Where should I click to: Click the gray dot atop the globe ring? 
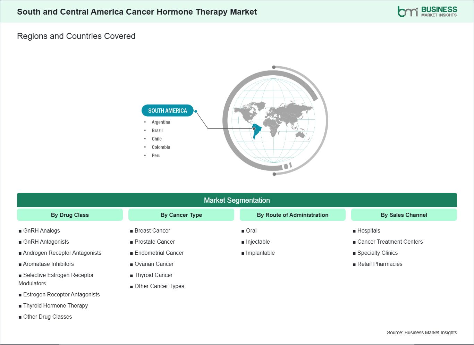[x=274, y=67]
